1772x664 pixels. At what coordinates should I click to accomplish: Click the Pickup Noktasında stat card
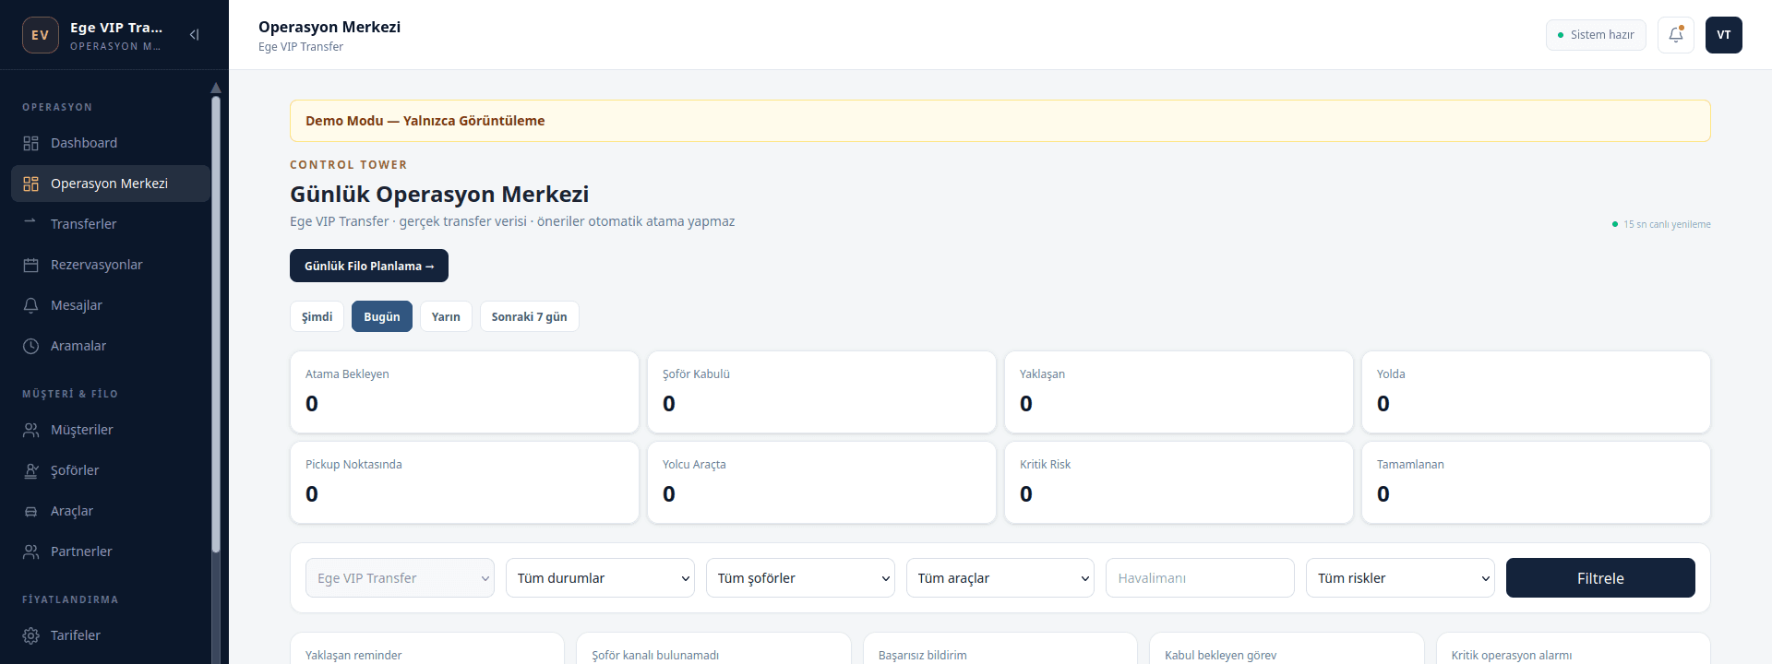(x=464, y=482)
